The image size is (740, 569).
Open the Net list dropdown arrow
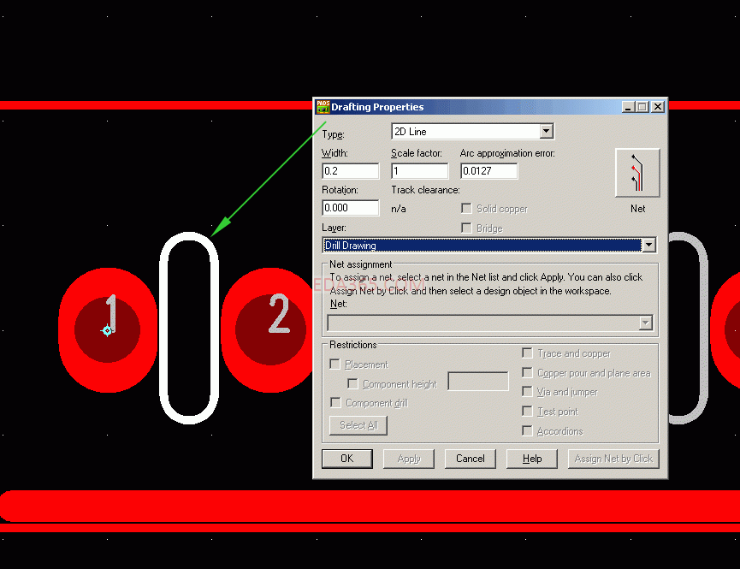pyautogui.click(x=646, y=323)
